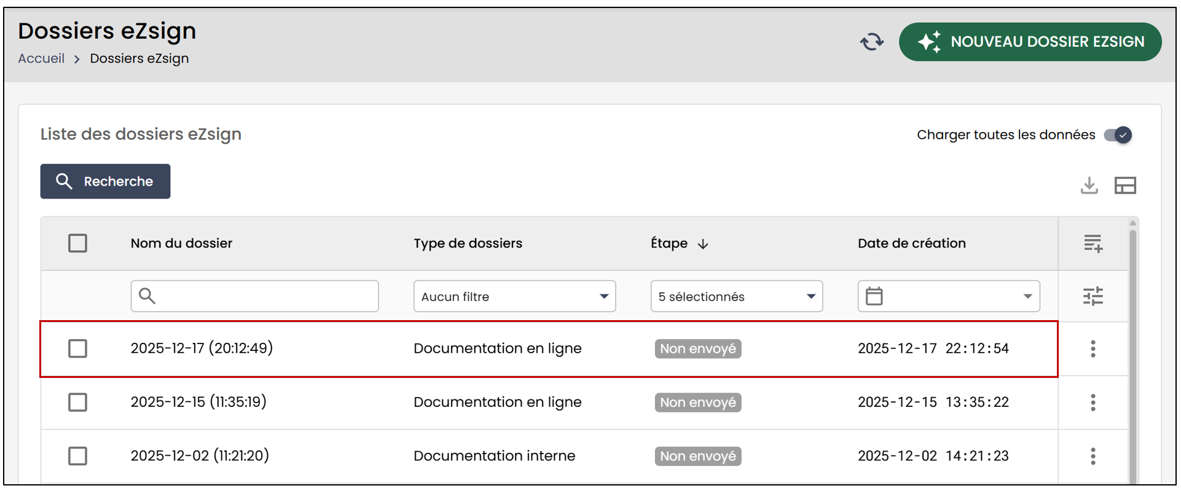Screen dimensions: 1181x491
Task: Click the refresh sync arrows icon
Action: [871, 42]
